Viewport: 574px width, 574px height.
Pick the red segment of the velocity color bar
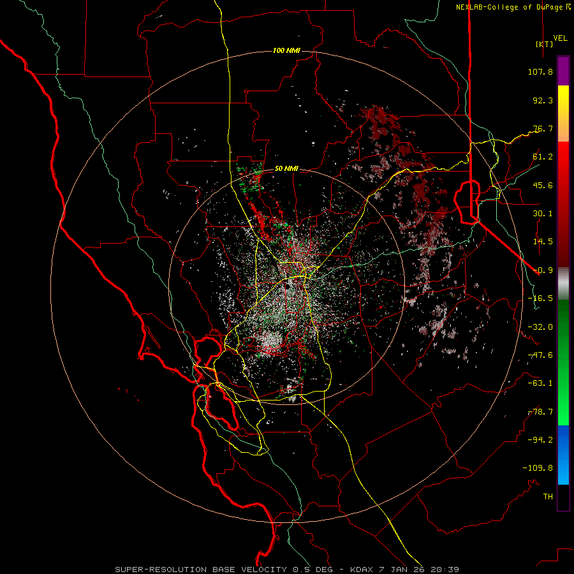click(x=563, y=204)
